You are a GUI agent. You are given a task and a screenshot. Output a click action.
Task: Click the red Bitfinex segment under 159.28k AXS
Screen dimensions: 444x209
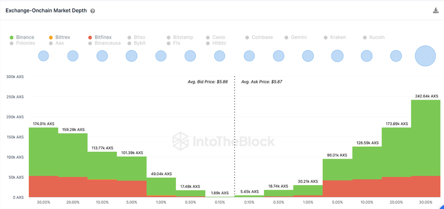point(73,187)
